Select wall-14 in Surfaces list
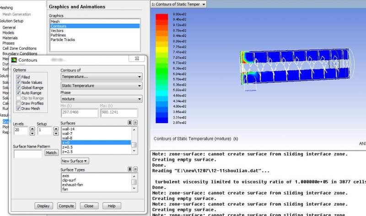 point(96,129)
